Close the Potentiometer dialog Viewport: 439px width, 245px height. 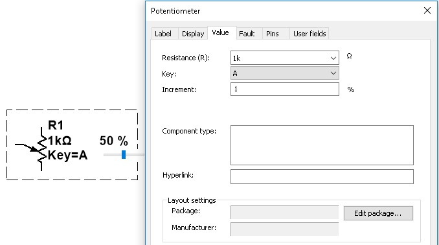click(427, 10)
